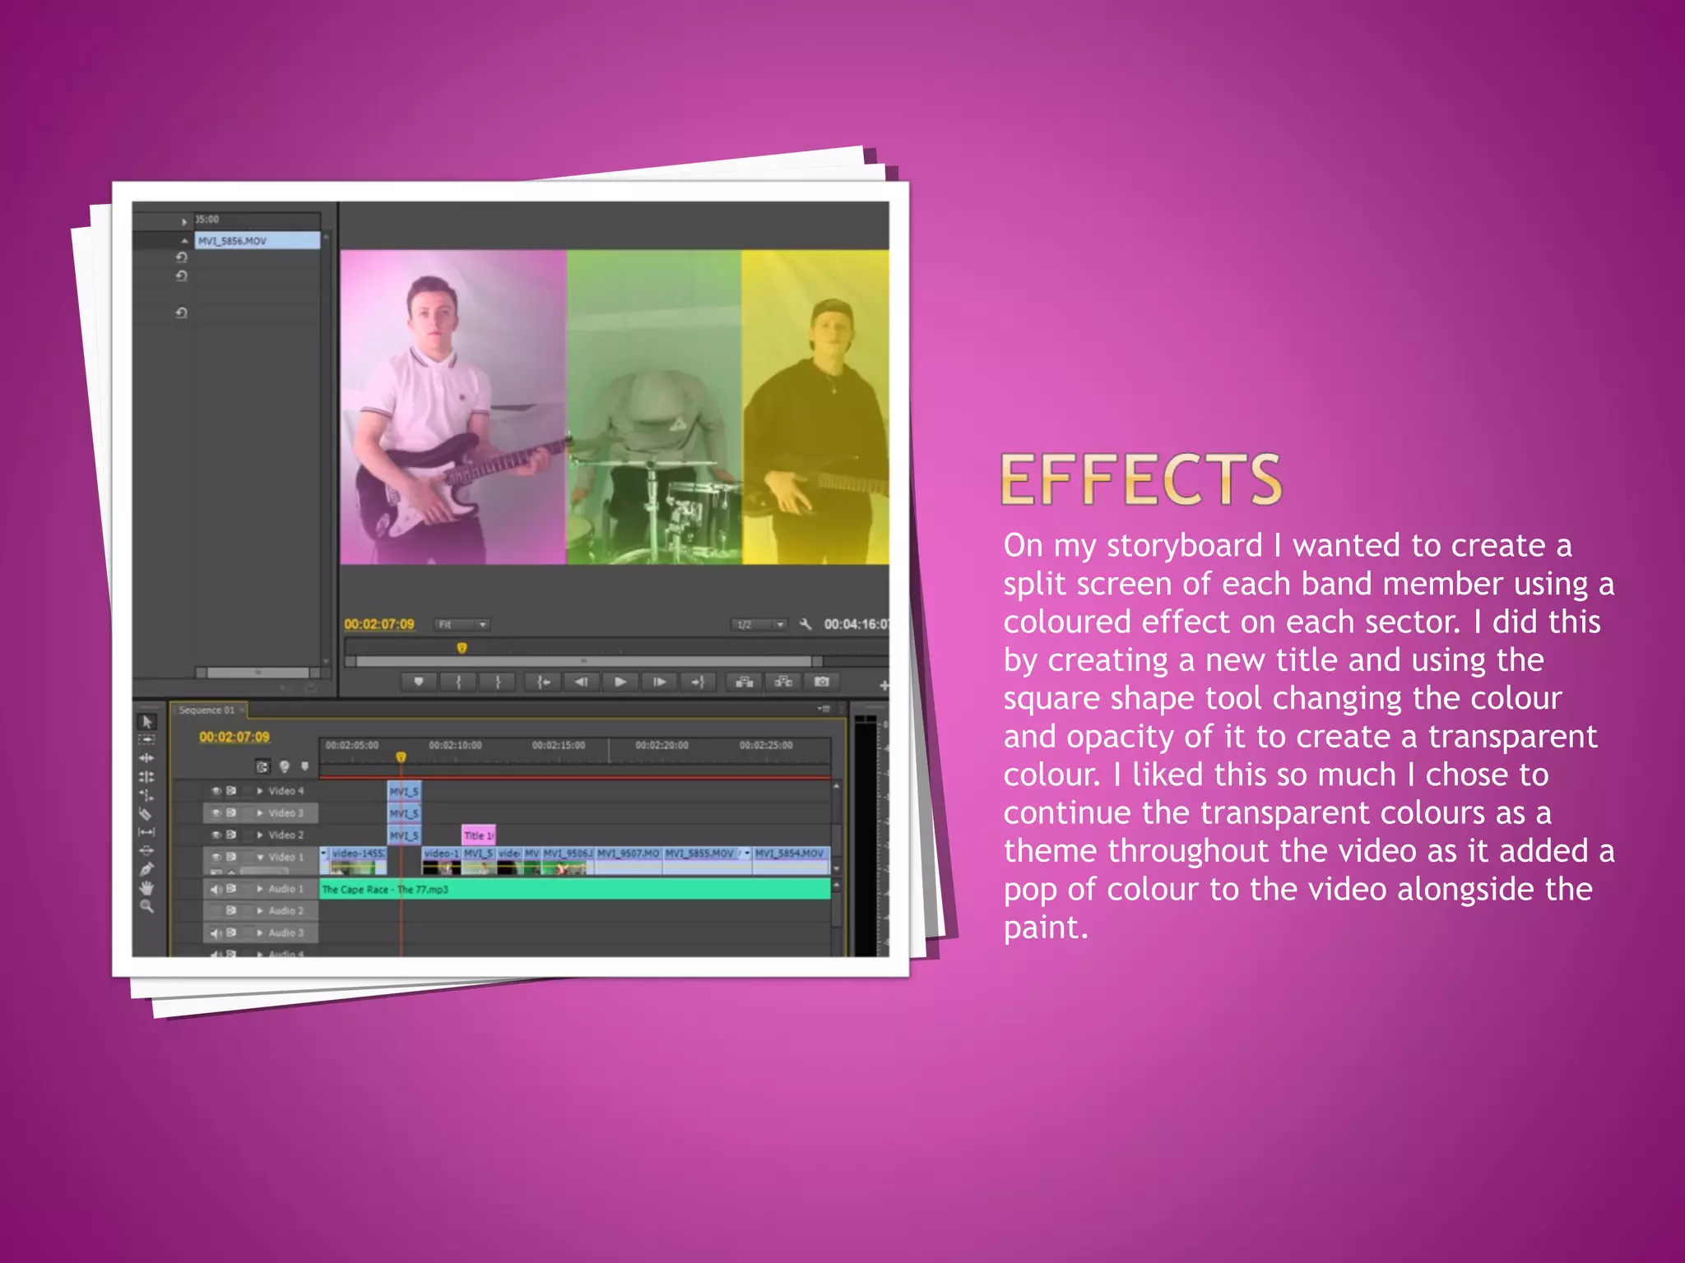The width and height of the screenshot is (1685, 1263).
Task: Toggle sync lock on Video 2
Action: tap(231, 835)
